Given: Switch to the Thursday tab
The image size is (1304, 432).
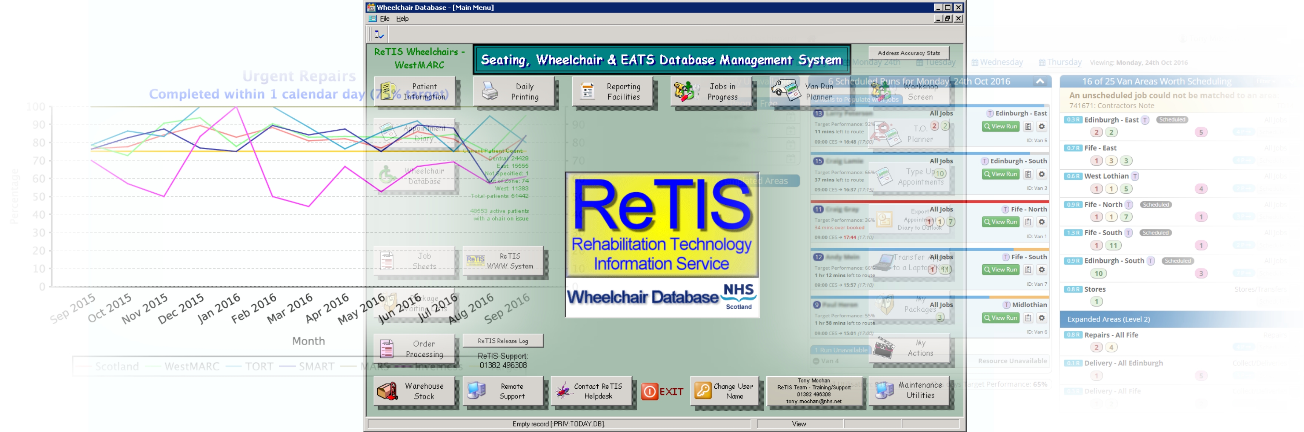Looking at the screenshot, I should point(1059,62).
